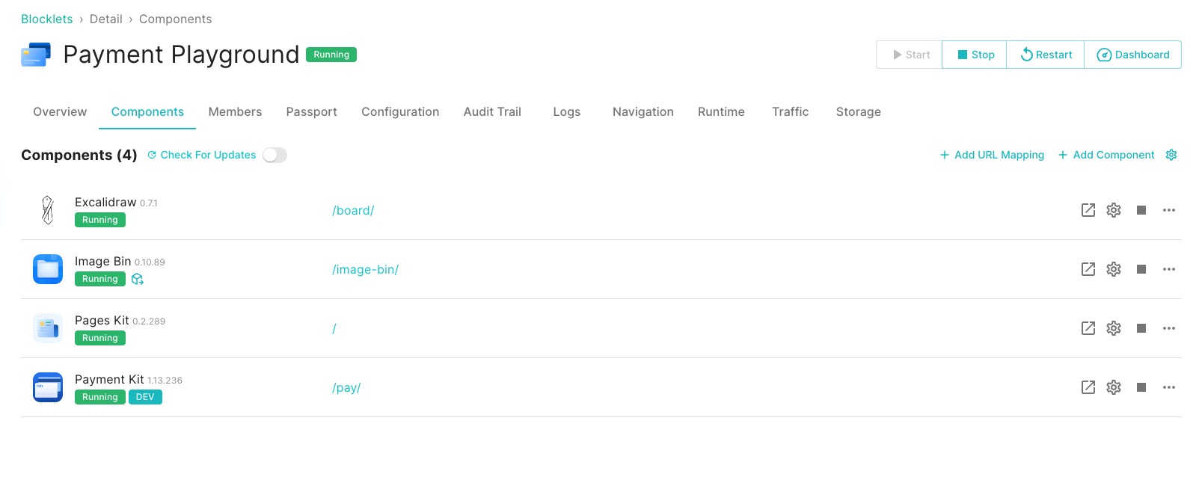Click the Image Bin update cube icon
The width and height of the screenshot is (1196, 480).
pyautogui.click(x=138, y=279)
